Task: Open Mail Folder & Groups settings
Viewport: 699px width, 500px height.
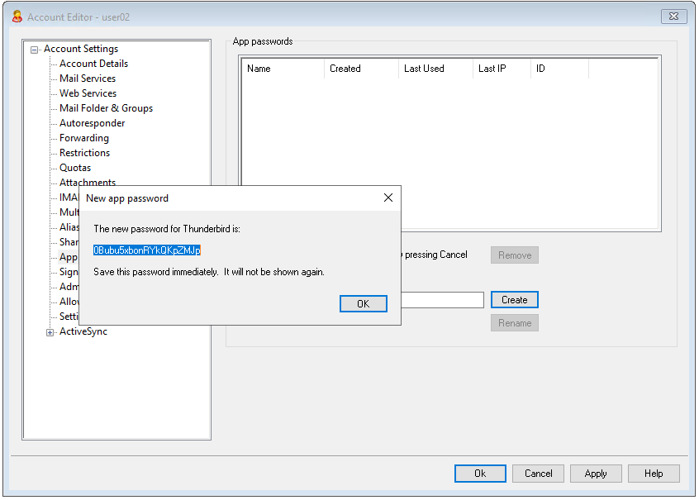Action: tap(105, 107)
